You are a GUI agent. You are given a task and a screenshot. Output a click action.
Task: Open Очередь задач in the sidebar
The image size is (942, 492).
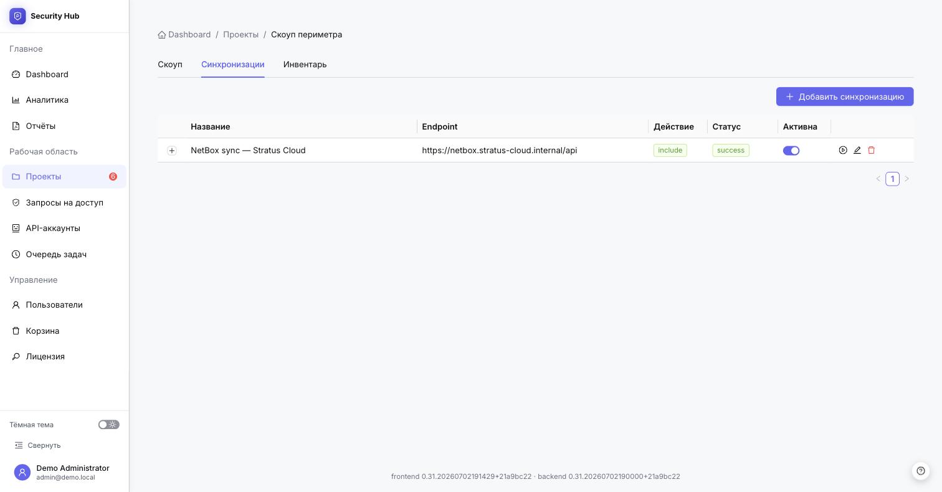coord(64,254)
